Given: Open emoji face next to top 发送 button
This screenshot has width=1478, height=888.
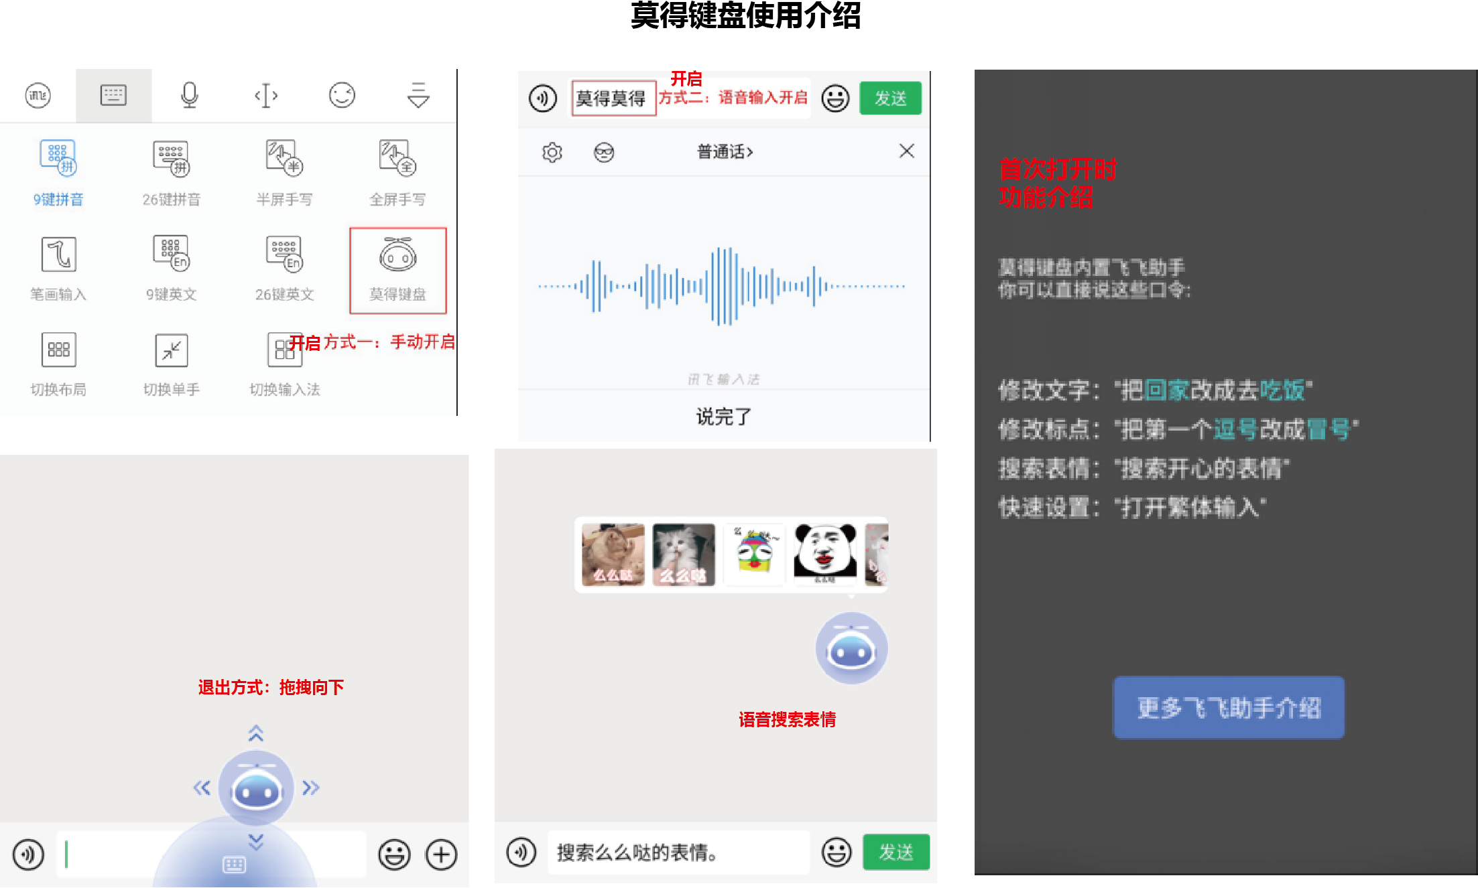Looking at the screenshot, I should 835,98.
